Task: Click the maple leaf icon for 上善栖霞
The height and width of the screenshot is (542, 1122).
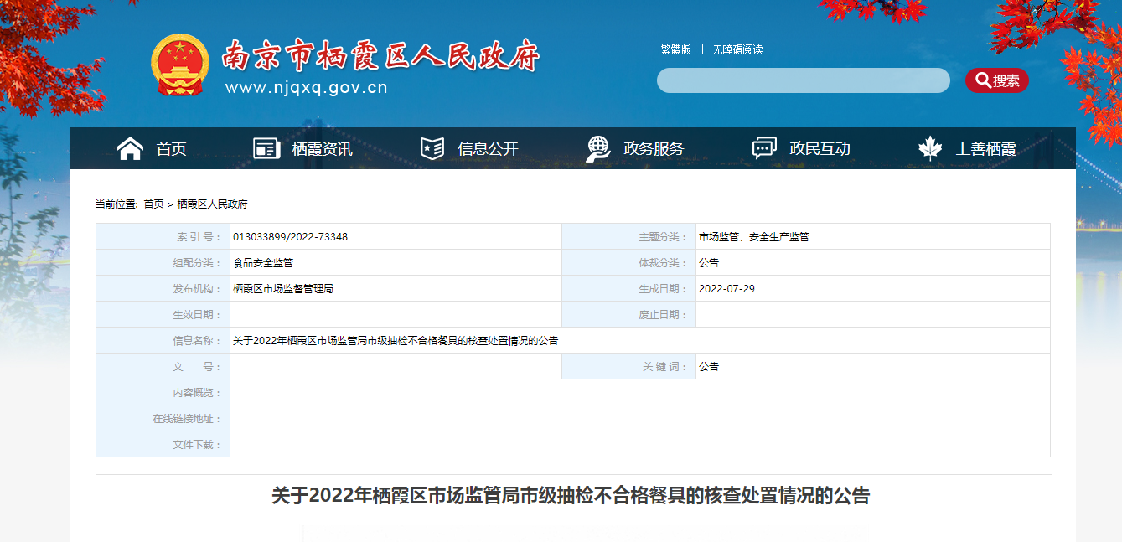Action: click(x=930, y=149)
